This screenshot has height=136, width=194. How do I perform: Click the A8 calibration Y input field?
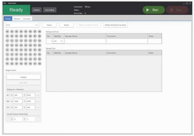click(31, 101)
